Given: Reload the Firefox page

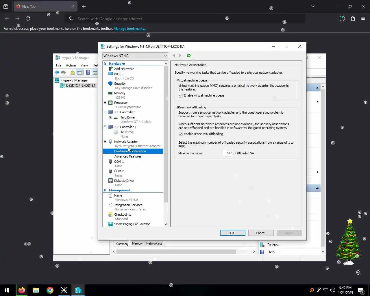Looking at the screenshot, I should point(28,18).
